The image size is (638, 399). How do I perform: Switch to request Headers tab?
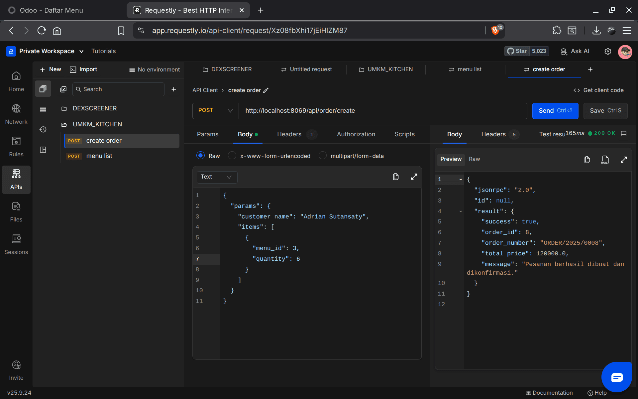296,134
